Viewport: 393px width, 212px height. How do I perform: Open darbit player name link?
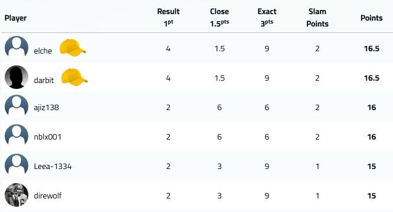(44, 80)
